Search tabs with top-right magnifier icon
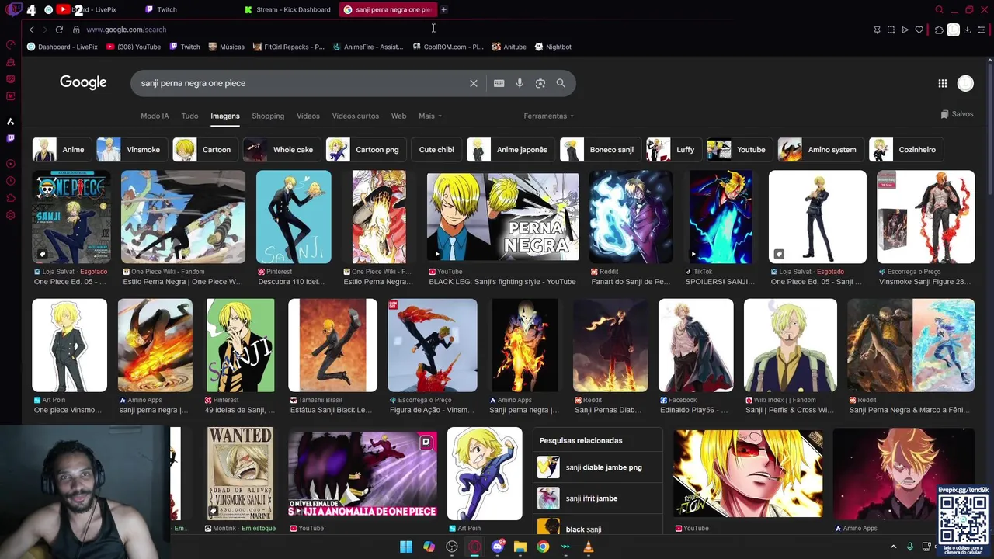The height and width of the screenshot is (559, 994). tap(939, 9)
